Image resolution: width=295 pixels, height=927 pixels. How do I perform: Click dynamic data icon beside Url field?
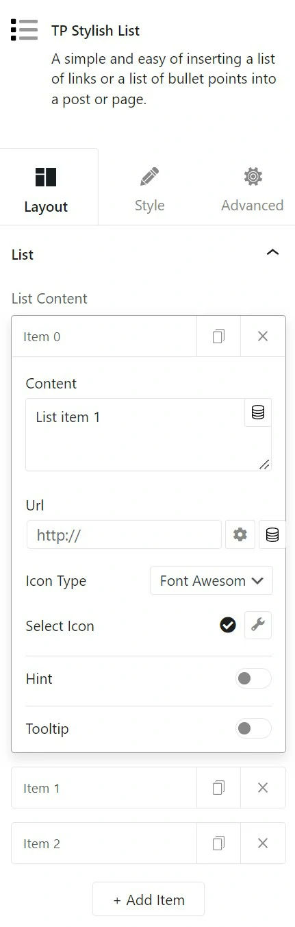(x=272, y=534)
